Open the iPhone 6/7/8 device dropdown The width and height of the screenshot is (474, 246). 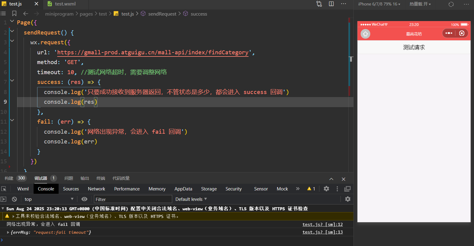(x=379, y=4)
